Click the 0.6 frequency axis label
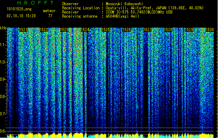The image size is (218, 138). (3, 131)
